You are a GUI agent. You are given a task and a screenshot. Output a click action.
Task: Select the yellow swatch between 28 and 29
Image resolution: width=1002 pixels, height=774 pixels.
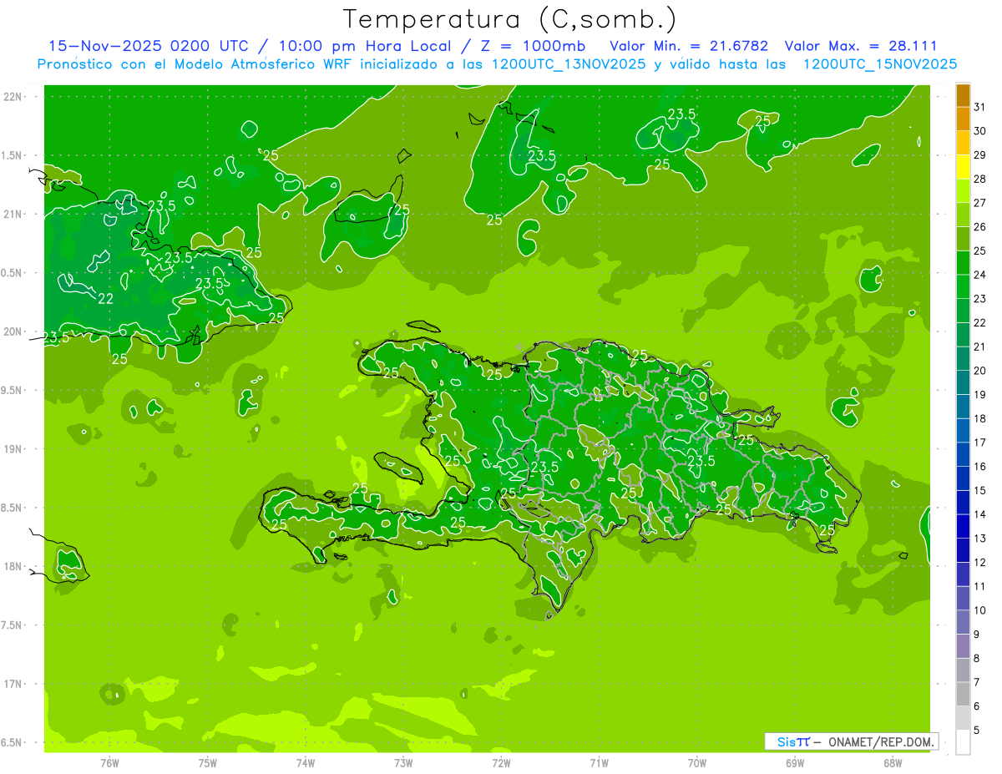pos(963,167)
